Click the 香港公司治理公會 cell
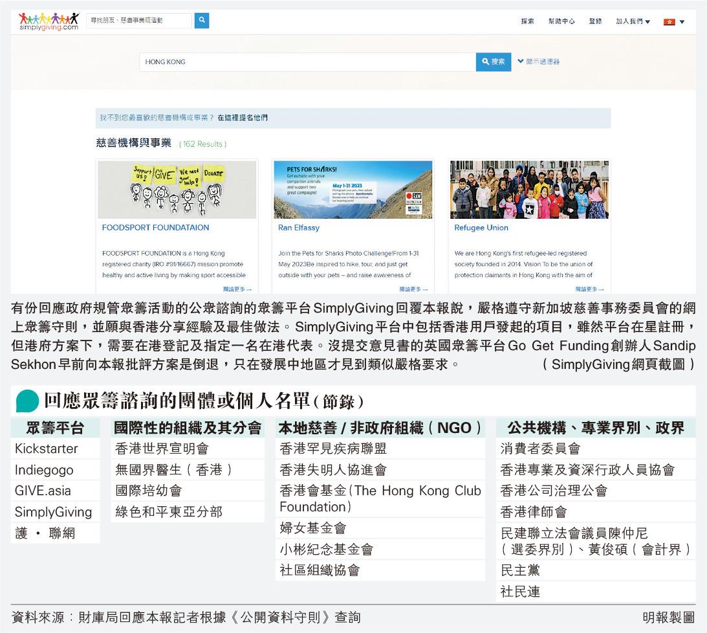The image size is (707, 633). [596, 491]
